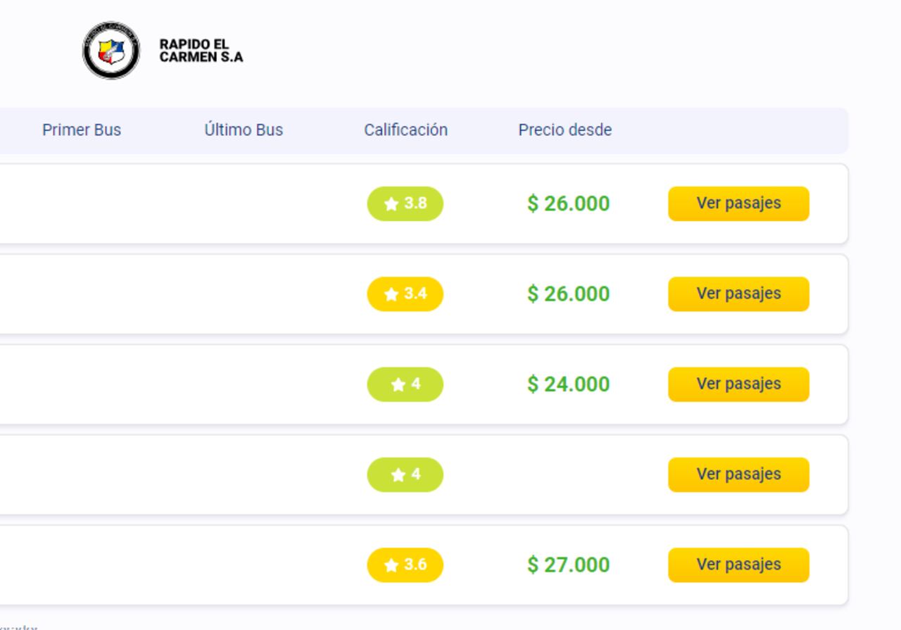Click the $ 24.000 price
Viewport: 901px width, 630px height.
[568, 384]
